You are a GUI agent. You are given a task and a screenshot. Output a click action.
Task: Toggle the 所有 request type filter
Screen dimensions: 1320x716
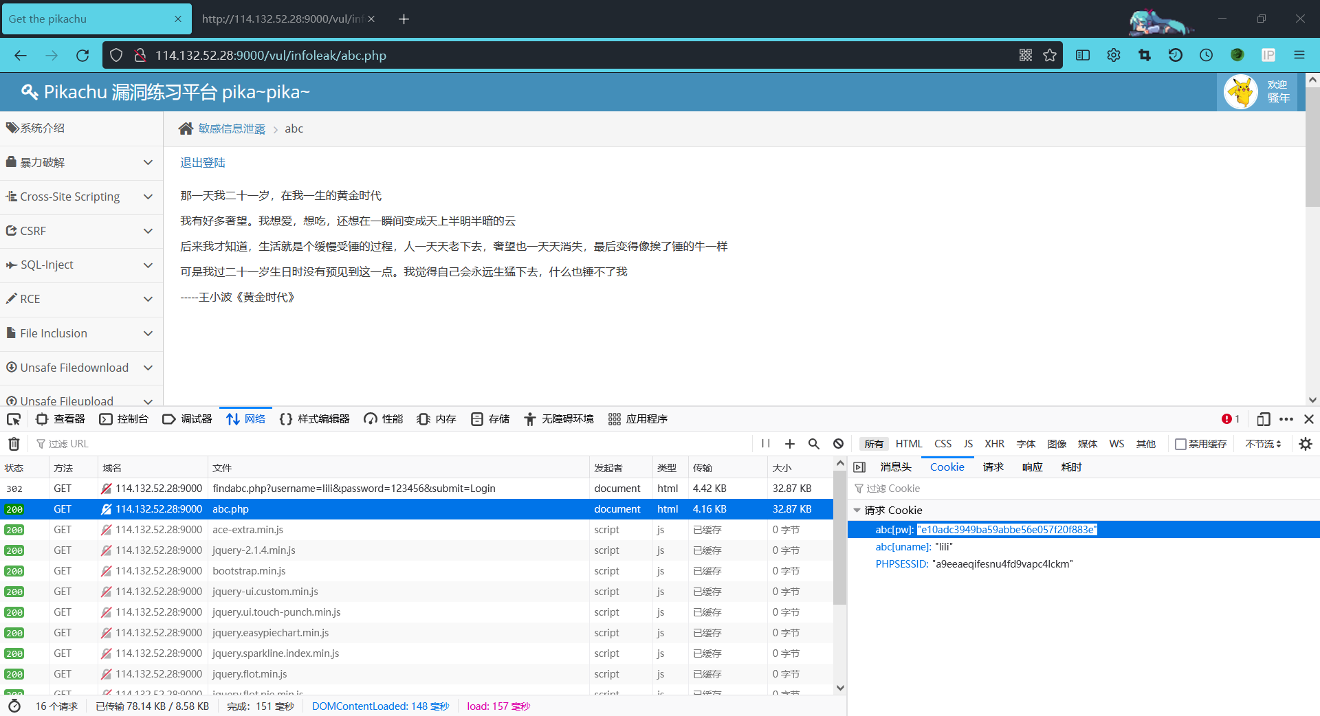[x=874, y=445]
